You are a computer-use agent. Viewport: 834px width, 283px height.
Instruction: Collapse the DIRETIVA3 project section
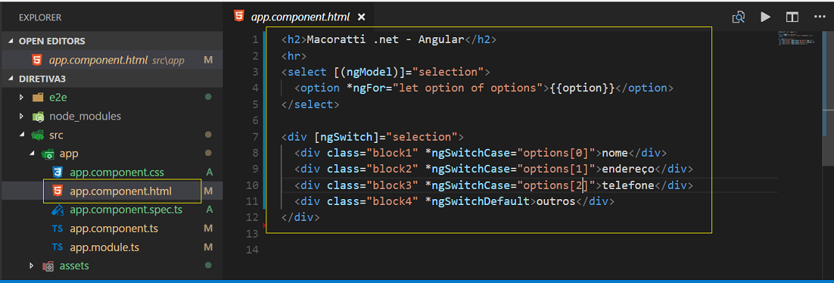pyautogui.click(x=11, y=79)
